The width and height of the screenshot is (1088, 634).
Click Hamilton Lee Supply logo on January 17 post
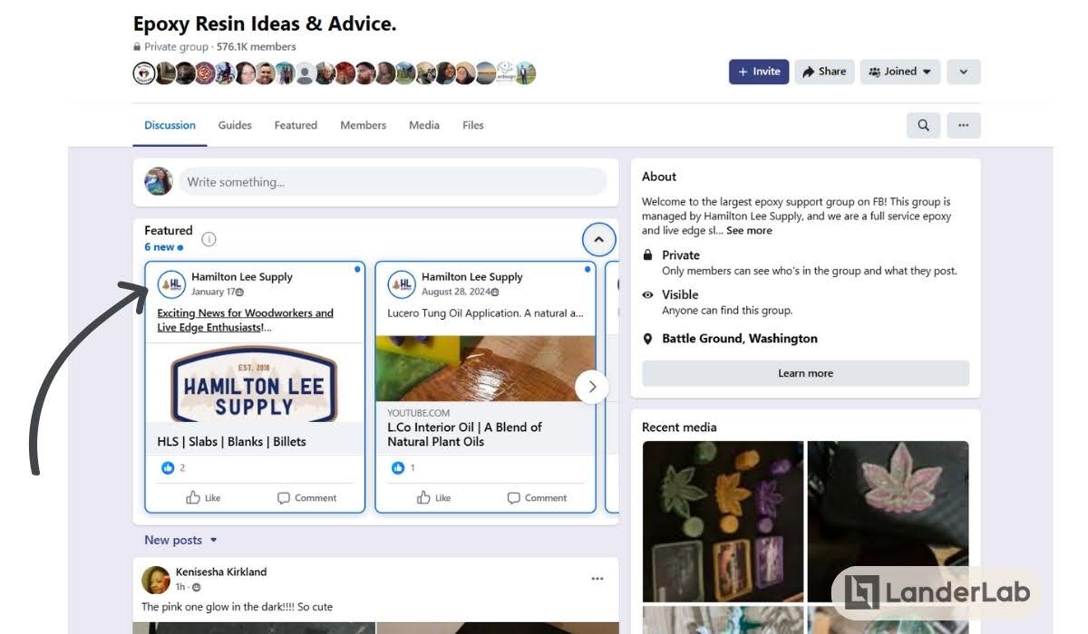pyautogui.click(x=171, y=284)
